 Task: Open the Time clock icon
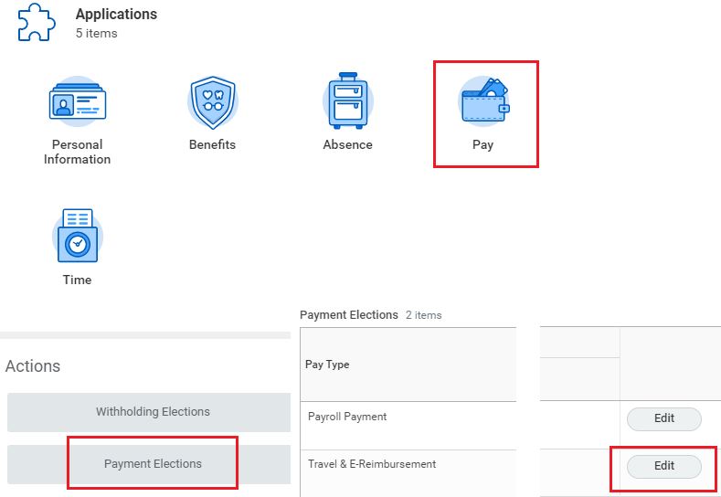pos(78,236)
